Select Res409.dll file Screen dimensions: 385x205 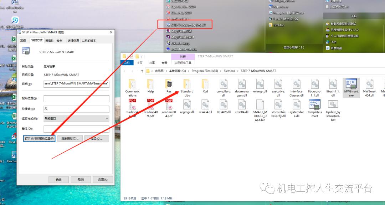click(x=224, y=107)
